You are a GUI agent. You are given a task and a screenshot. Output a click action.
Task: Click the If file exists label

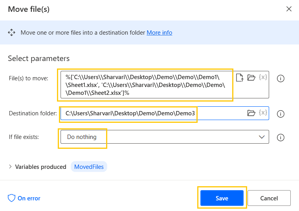pos(24,137)
